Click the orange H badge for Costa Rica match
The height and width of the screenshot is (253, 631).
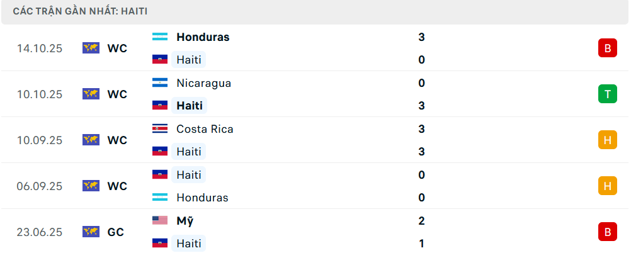point(607,140)
